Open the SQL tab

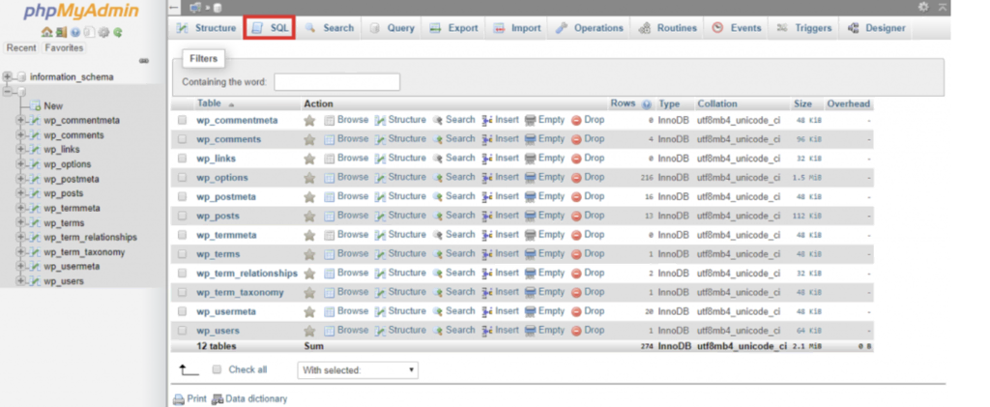tap(270, 28)
